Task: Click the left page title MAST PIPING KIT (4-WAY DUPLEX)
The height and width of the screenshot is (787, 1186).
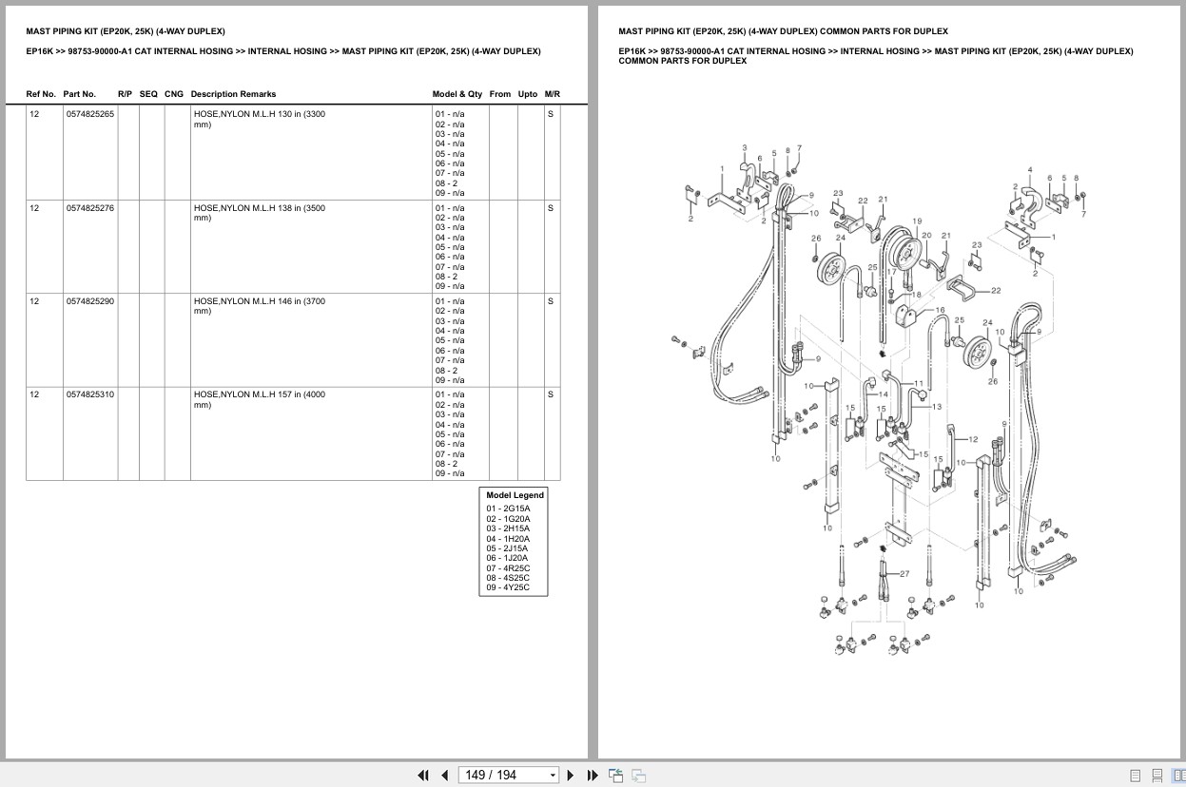Action: point(126,31)
